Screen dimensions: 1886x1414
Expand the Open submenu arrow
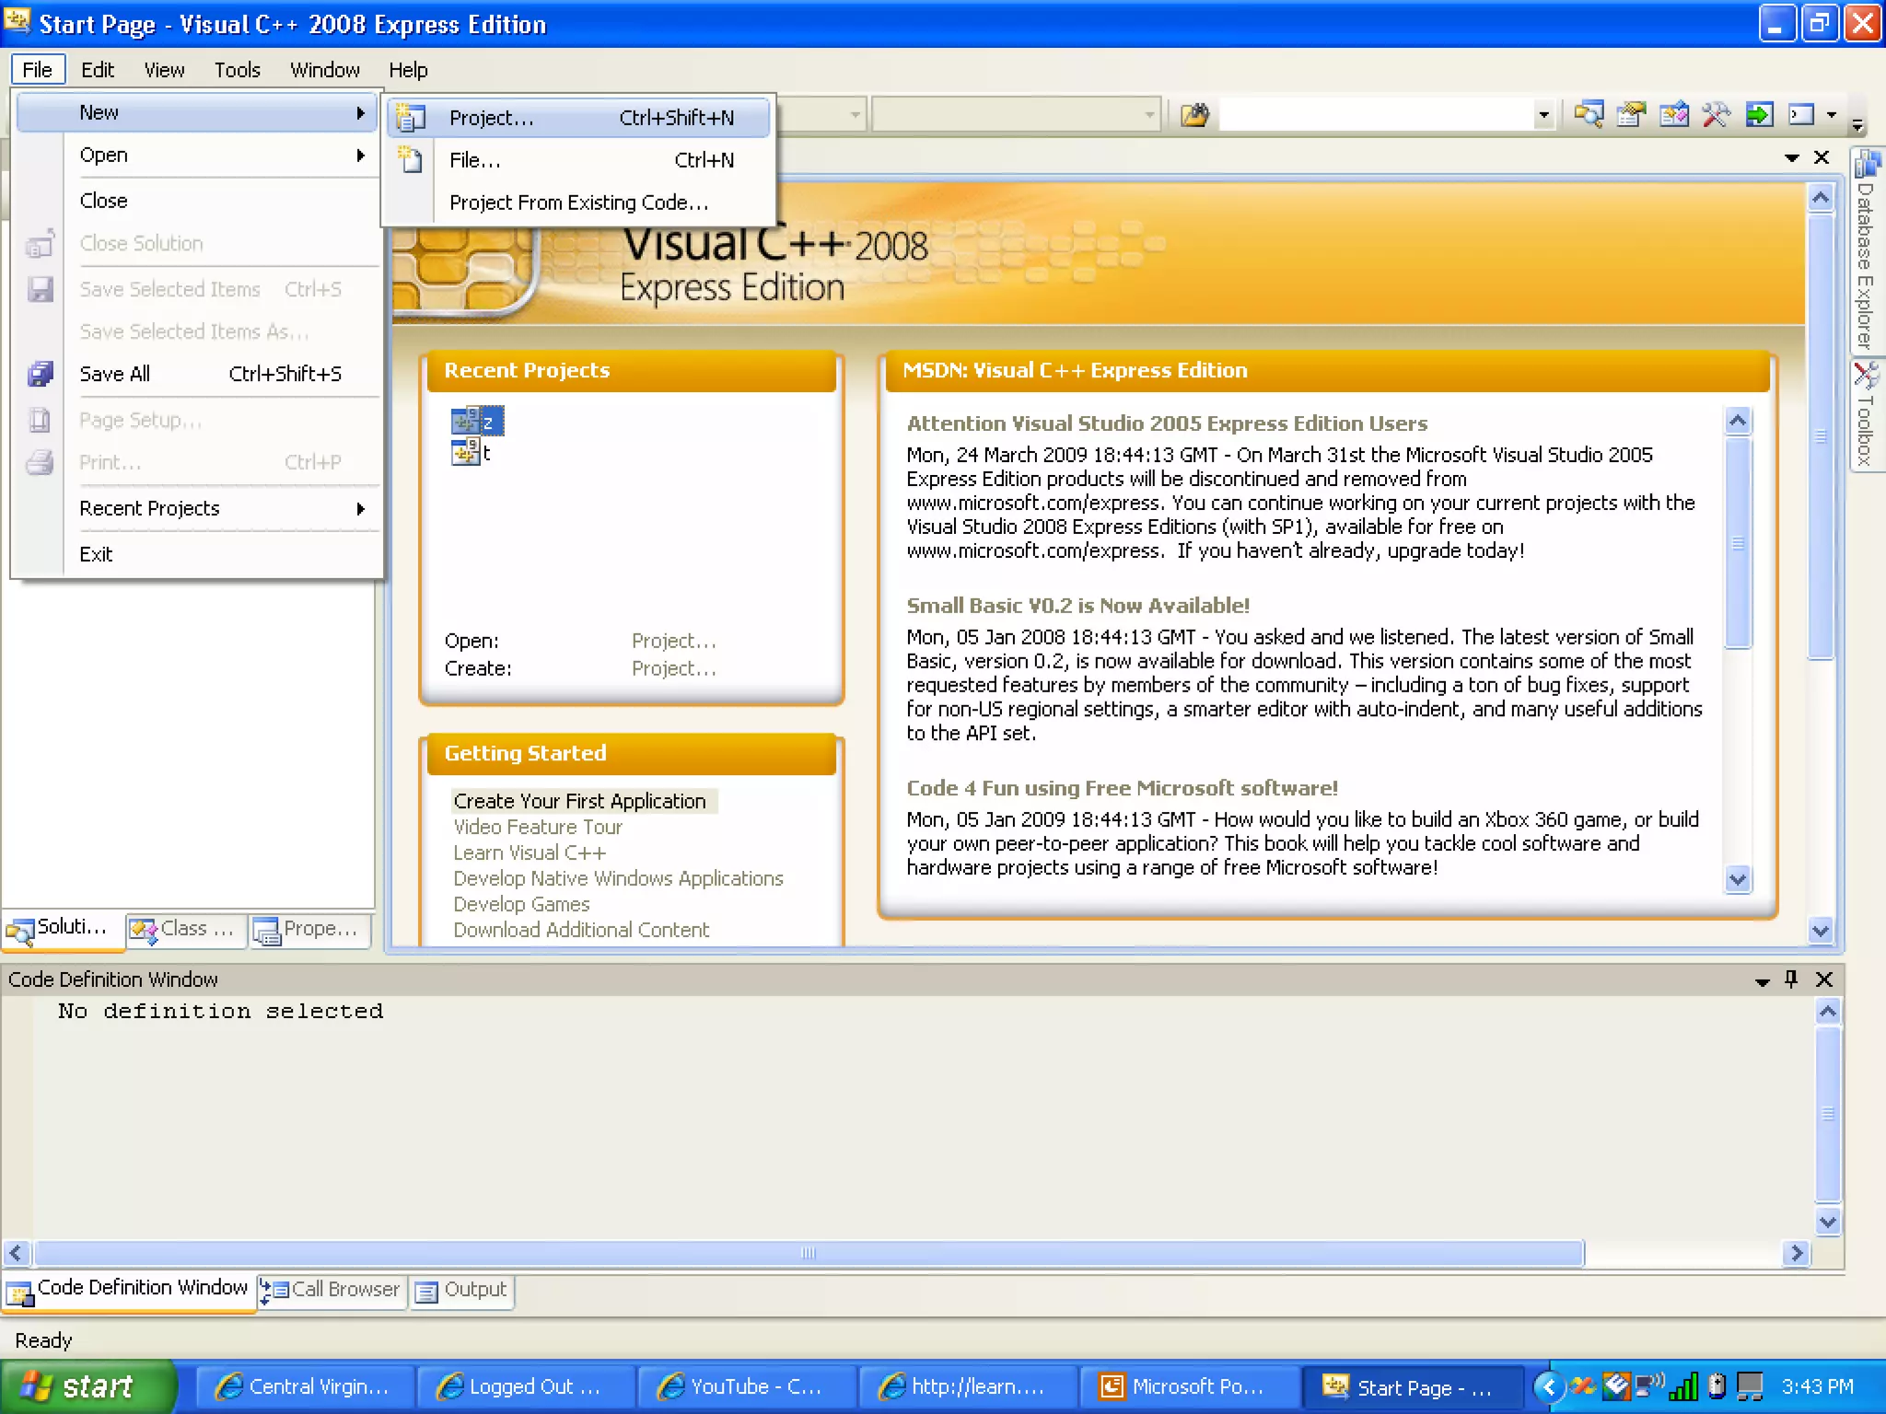[x=361, y=155]
